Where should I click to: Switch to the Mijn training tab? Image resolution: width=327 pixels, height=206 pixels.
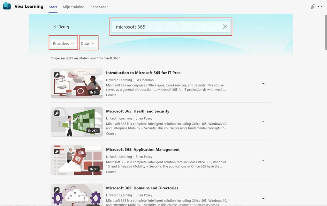[x=73, y=7]
